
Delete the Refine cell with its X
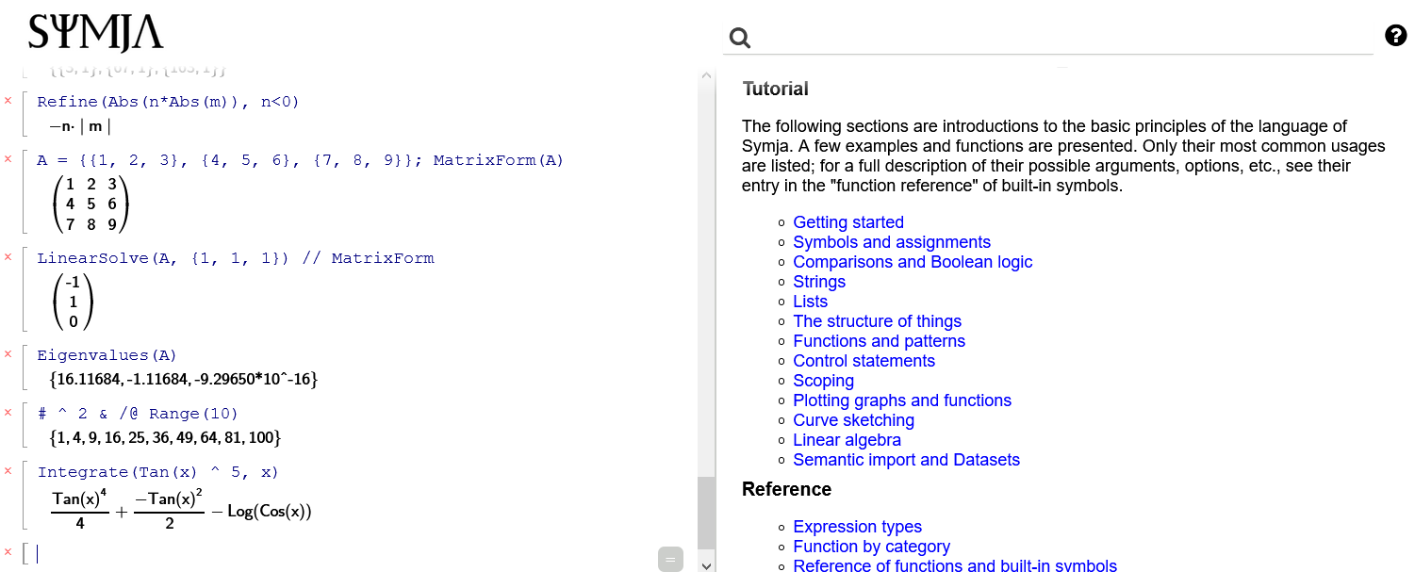(8, 101)
